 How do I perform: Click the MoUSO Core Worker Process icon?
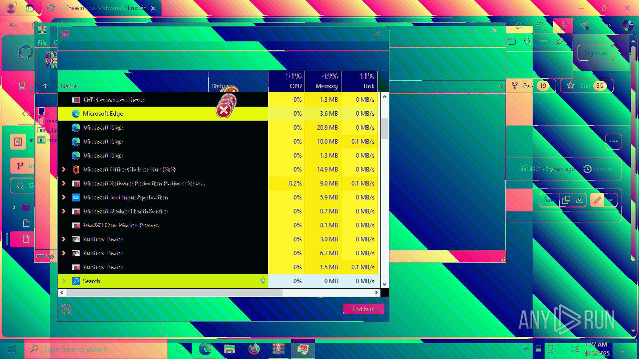(76, 225)
